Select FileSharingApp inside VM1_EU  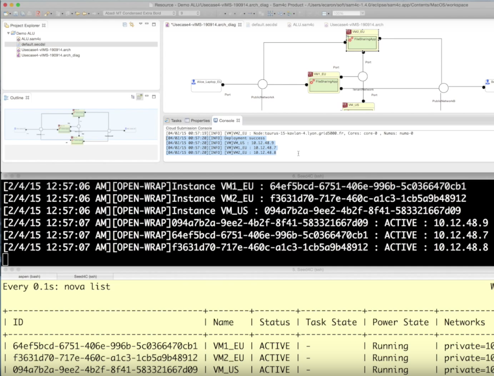click(x=324, y=85)
